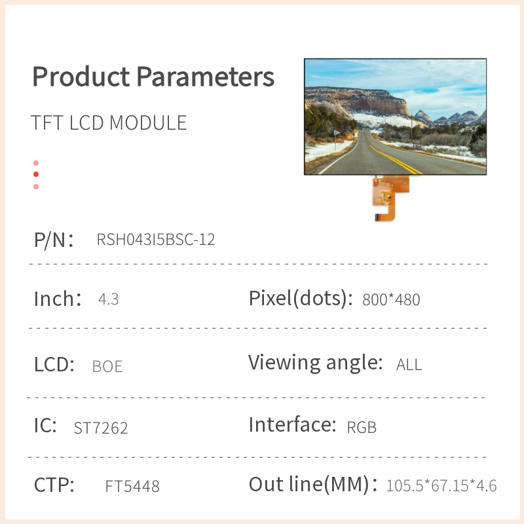524x524 pixels.
Task: Click the dark red middle dot
Action: (36, 174)
